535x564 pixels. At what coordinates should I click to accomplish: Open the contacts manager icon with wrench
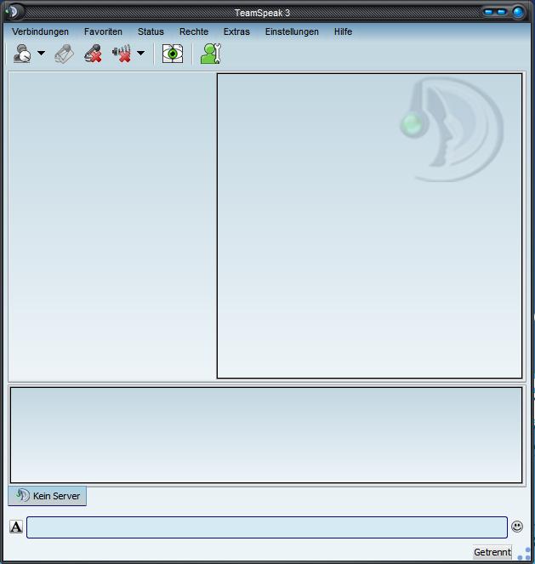[211, 54]
